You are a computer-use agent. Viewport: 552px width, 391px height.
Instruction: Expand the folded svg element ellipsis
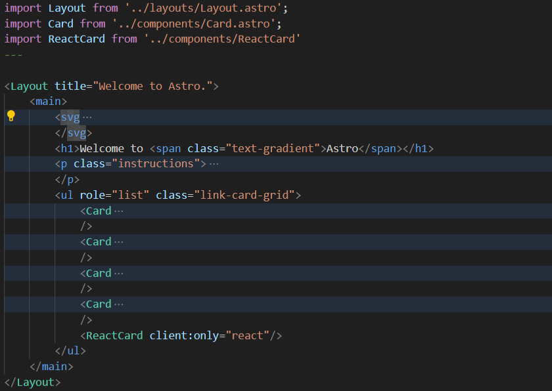click(x=87, y=117)
